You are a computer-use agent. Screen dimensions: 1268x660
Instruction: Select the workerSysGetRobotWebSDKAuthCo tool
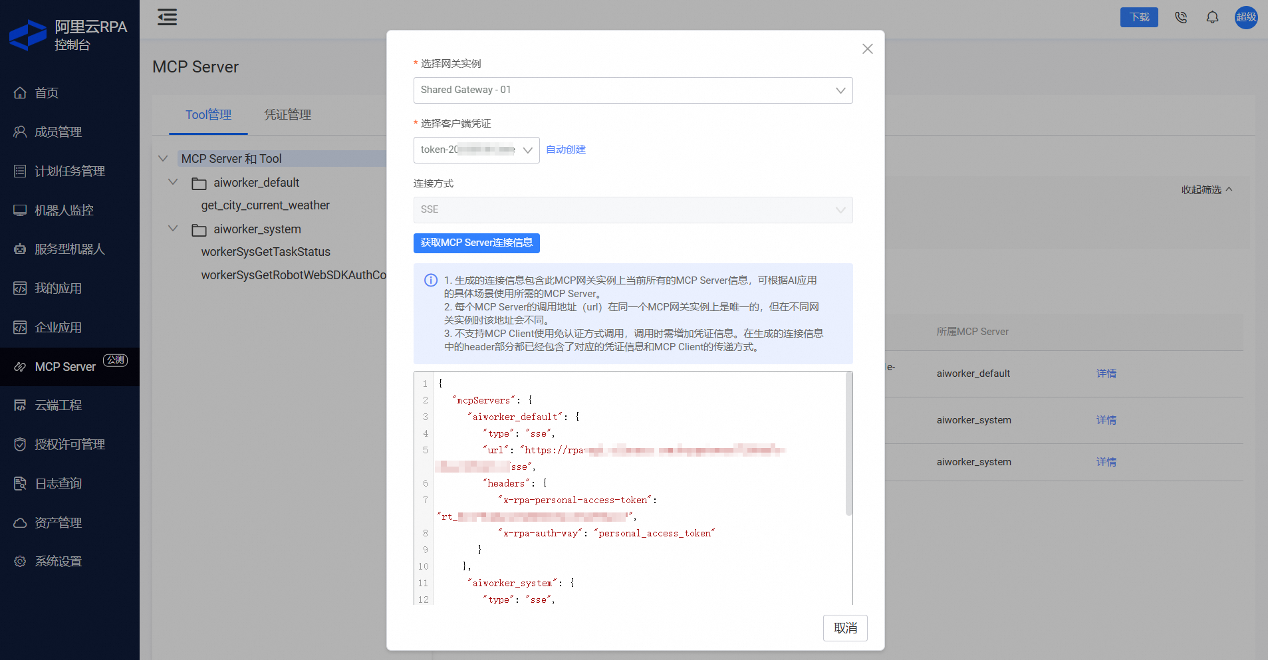293,275
